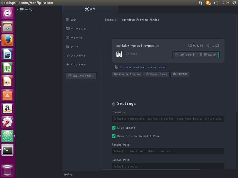Image resolution: width=238 pixels, height=178 pixels.
Task: Launch LibreOffice Calc from the dock
Action: coord(7,68)
